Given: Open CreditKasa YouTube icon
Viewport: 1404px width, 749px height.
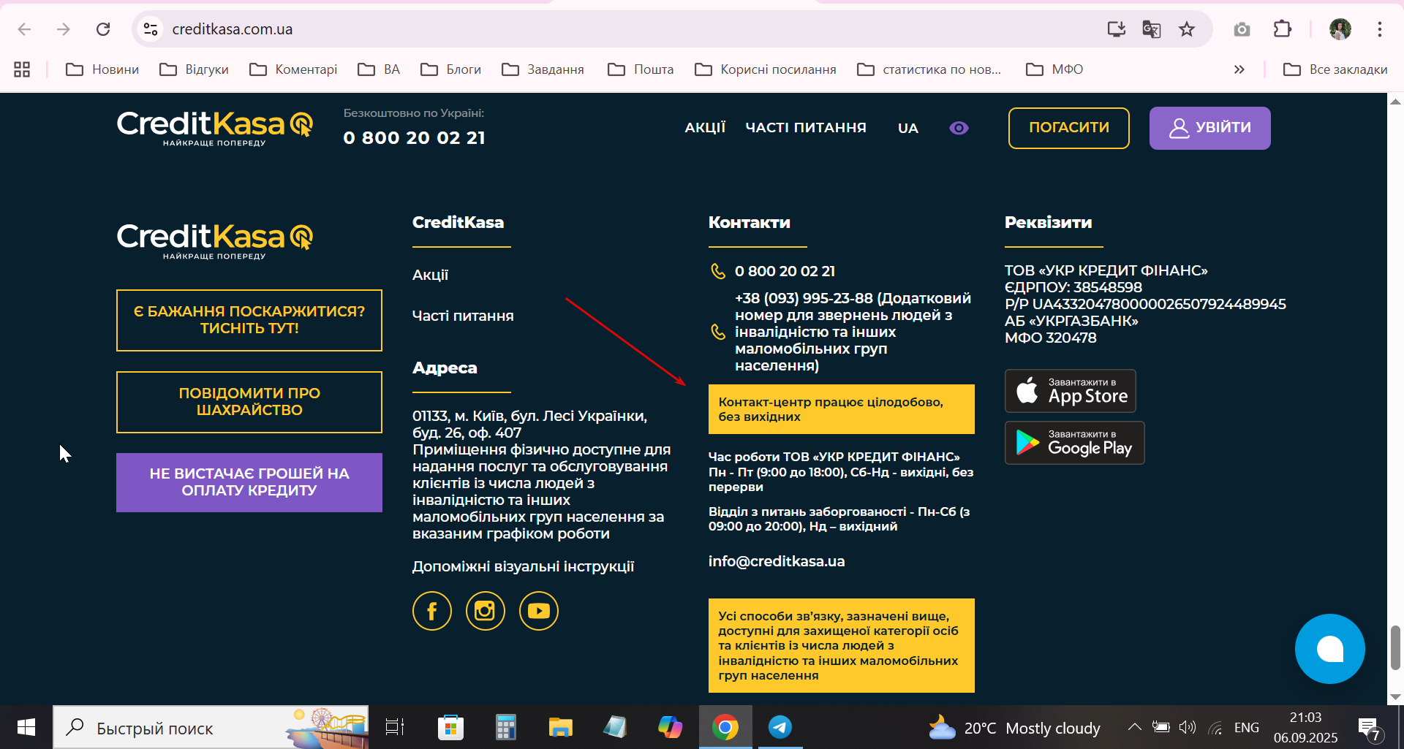Looking at the screenshot, I should click(539, 611).
